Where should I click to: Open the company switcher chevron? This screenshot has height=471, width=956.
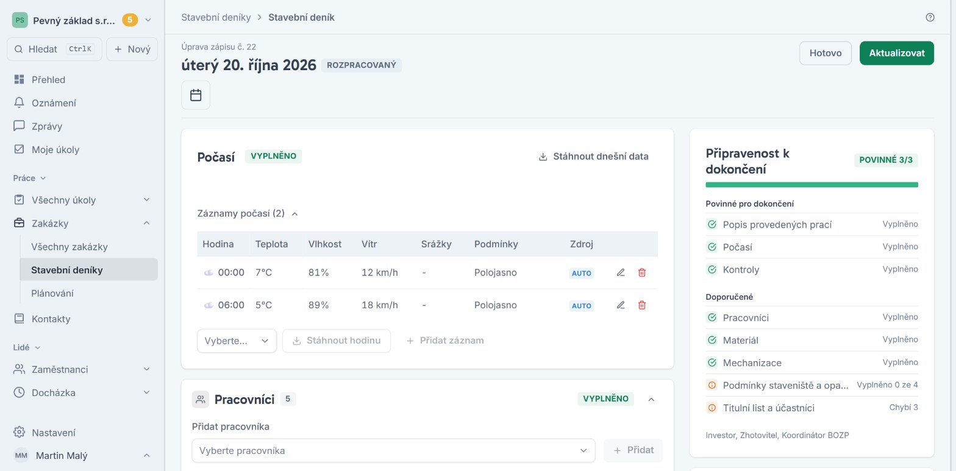[148, 20]
